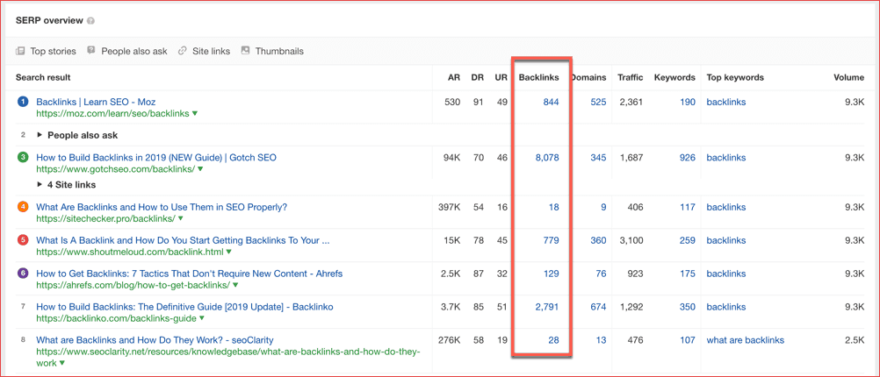Screen dimensions: 880x377
Task: Click the 'what are backlinks' top keyword
Action: pyautogui.click(x=746, y=340)
